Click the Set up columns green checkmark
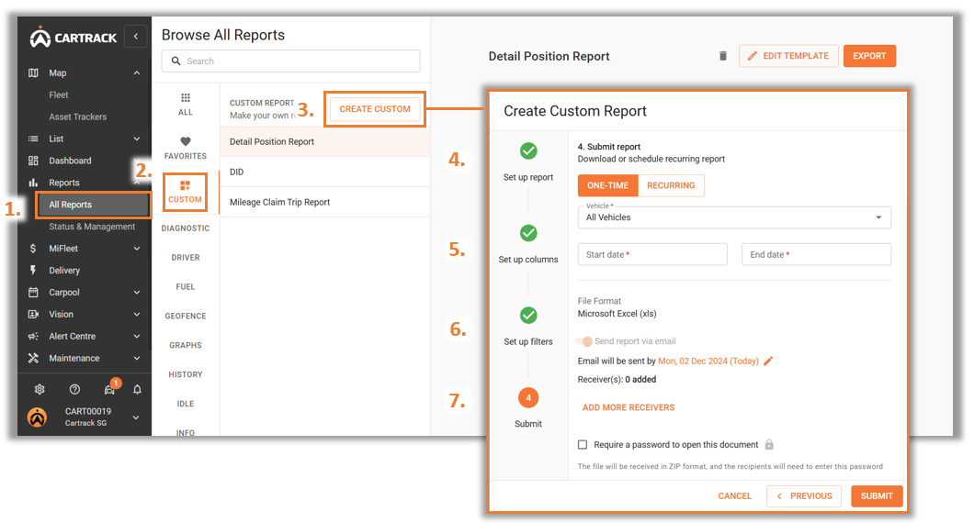This screenshot has height=523, width=974. [528, 233]
